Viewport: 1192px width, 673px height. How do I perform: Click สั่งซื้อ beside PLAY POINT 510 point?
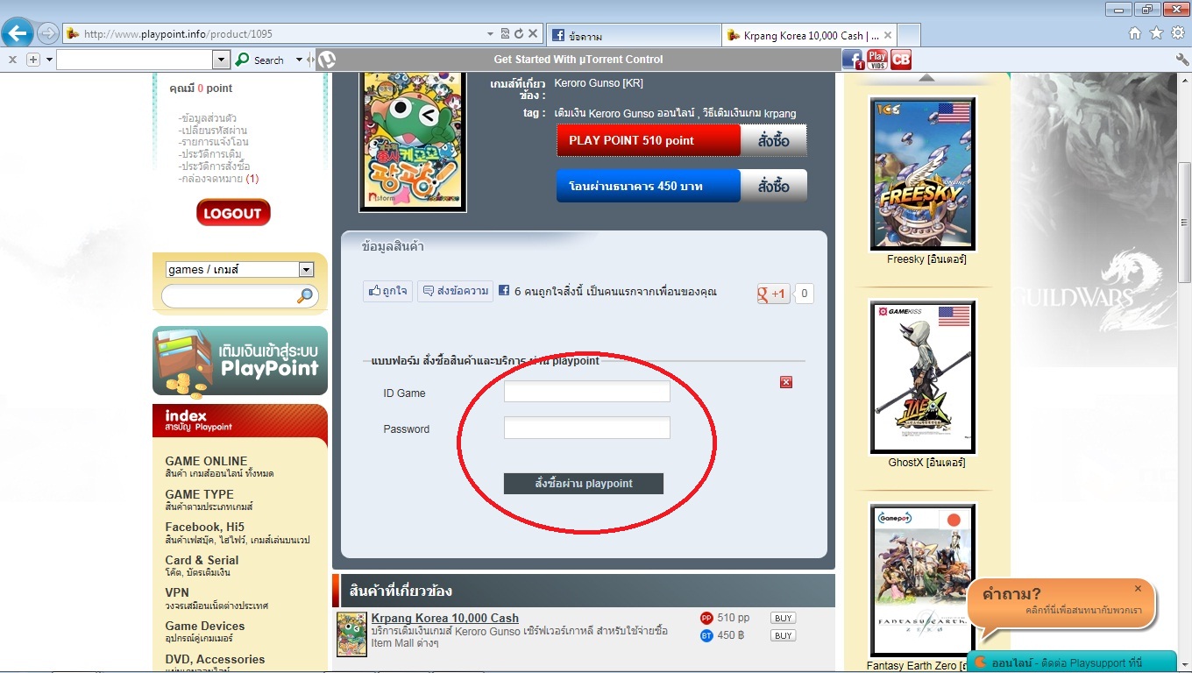coord(774,140)
